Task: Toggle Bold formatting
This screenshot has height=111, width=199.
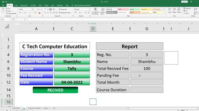Action: [x=20, y=13]
